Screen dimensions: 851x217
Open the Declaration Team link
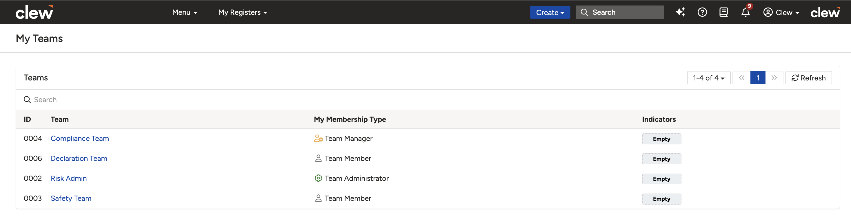coord(79,159)
